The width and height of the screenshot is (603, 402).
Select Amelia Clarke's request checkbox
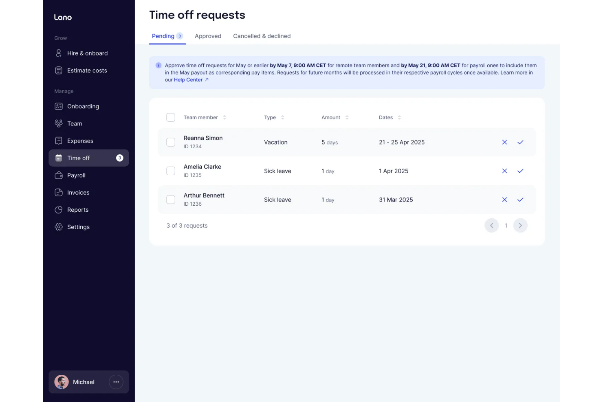(171, 171)
